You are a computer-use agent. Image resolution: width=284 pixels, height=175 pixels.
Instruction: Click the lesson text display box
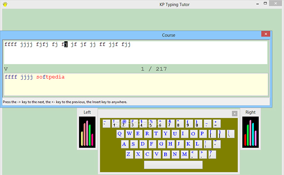(x=135, y=53)
